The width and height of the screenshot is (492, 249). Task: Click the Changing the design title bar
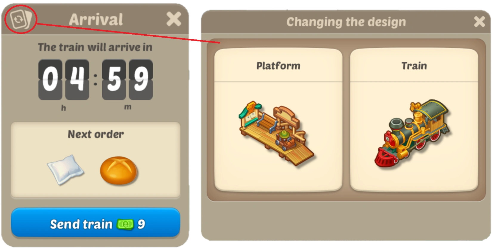(x=346, y=22)
